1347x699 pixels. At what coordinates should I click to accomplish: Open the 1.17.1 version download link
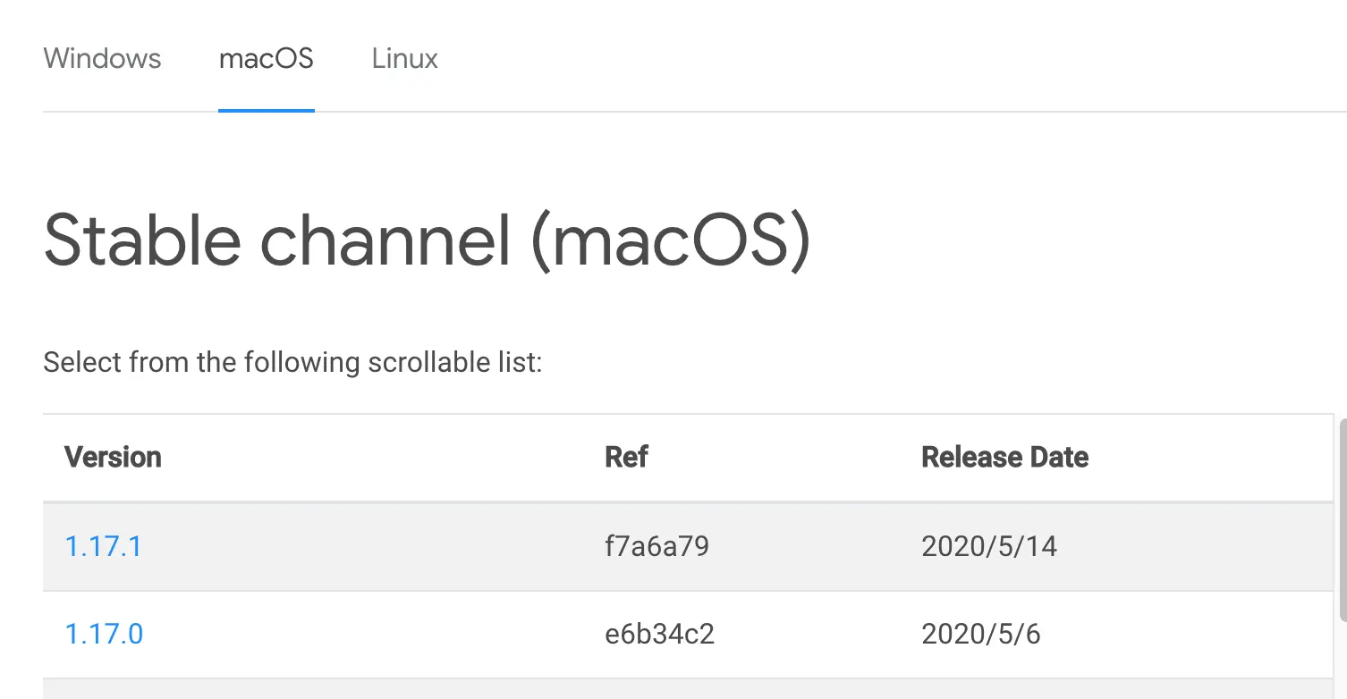(x=103, y=545)
